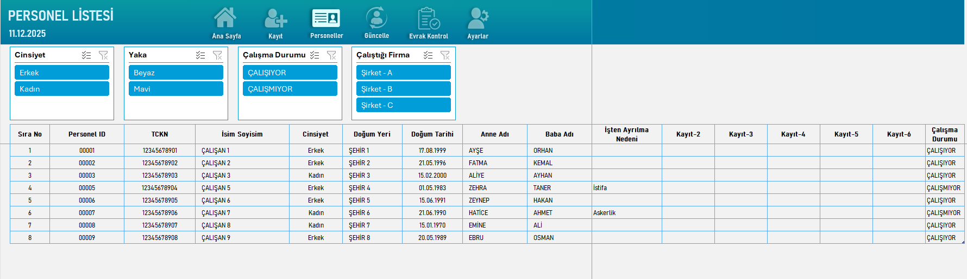
Task: Select ÇALIŞMIYOR status cell for ÇALIŞAN 7
Action: pos(945,213)
